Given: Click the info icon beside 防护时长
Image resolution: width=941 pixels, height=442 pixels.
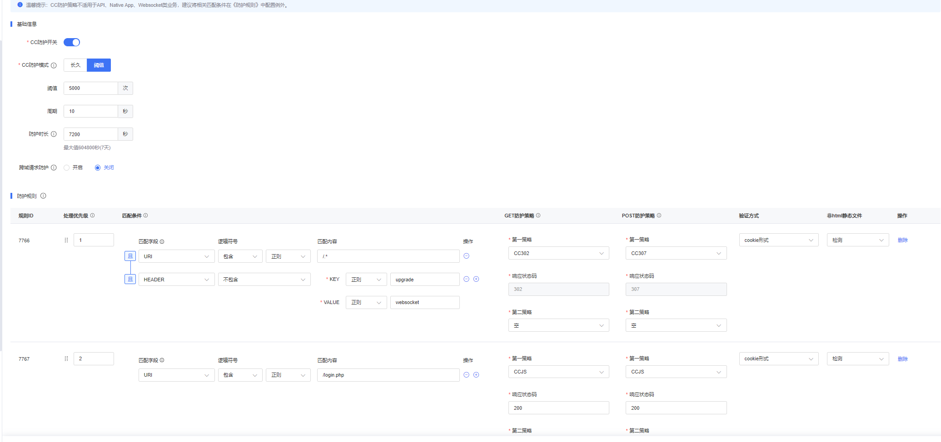Looking at the screenshot, I should click(54, 134).
